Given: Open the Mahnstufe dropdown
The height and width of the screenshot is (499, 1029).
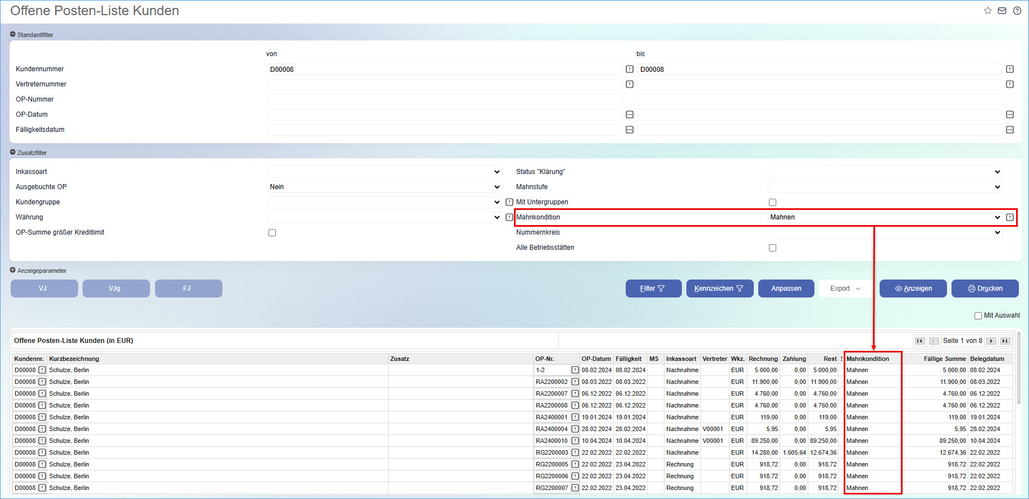Looking at the screenshot, I should [x=885, y=187].
